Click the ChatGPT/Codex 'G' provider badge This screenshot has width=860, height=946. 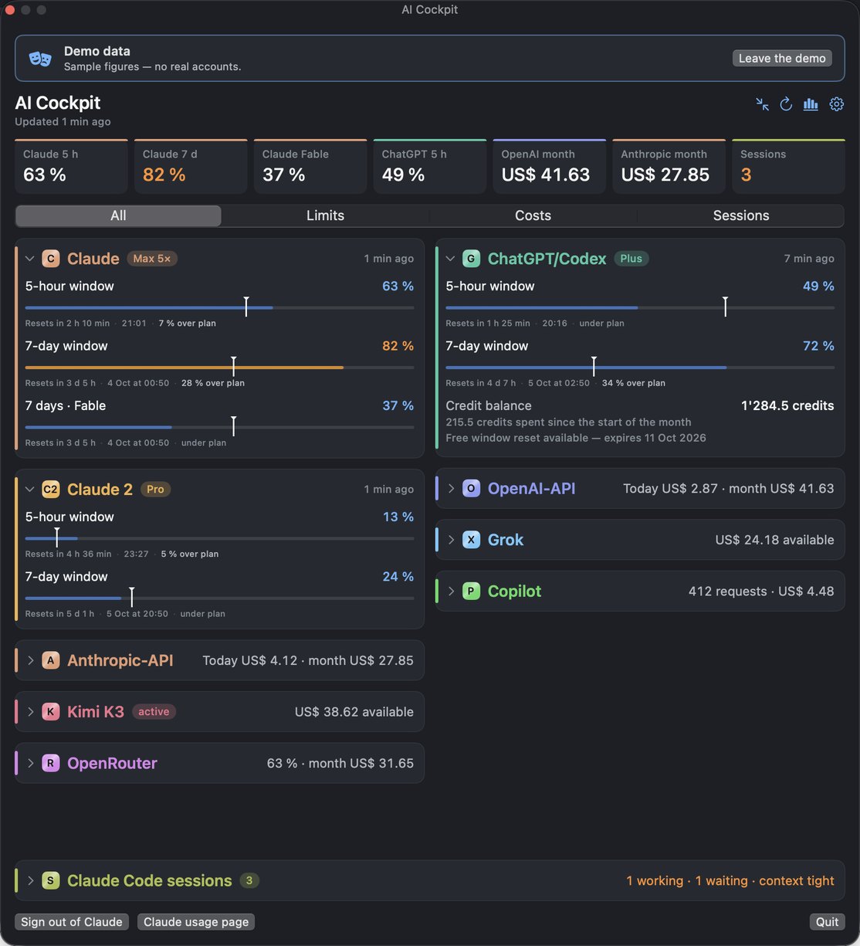point(471,259)
